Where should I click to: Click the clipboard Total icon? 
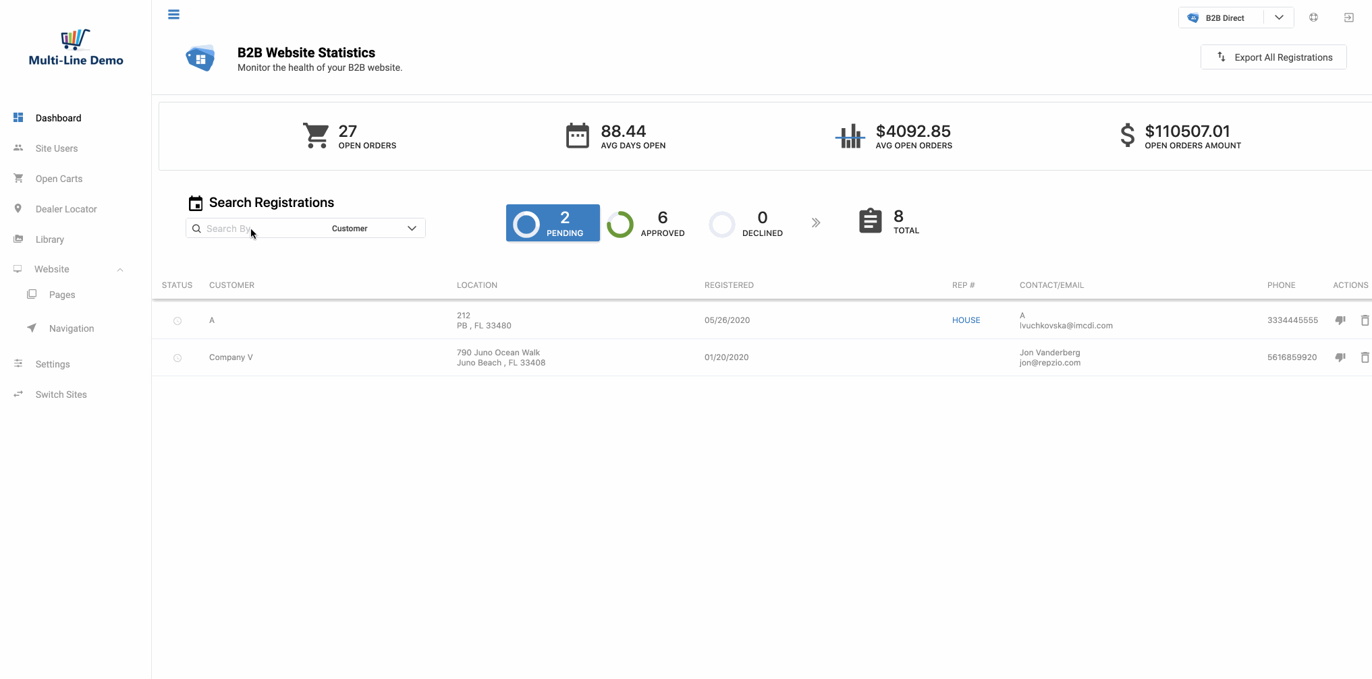point(871,220)
